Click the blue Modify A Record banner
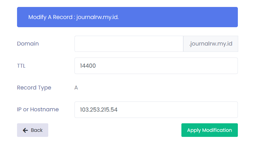The image size is (253, 147). pos(177,17)
